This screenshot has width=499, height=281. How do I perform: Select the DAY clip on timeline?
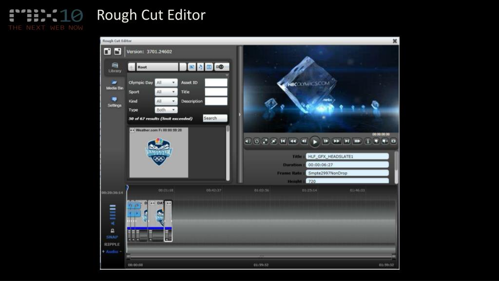pos(156,221)
